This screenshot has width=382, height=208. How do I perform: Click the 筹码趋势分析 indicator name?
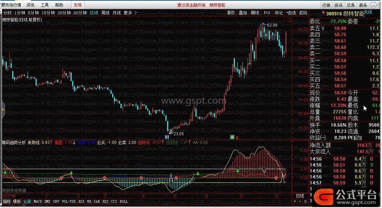coord(14,143)
